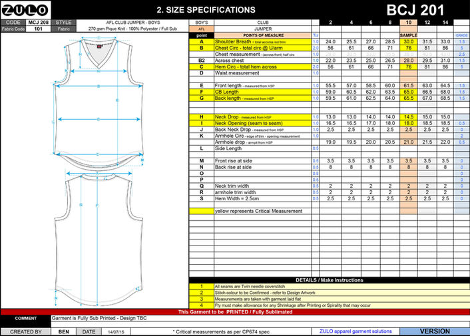The height and width of the screenshot is (336, 470).
Task: Click 'Critical measurements as per CP674 spec'
Action: click(221, 332)
